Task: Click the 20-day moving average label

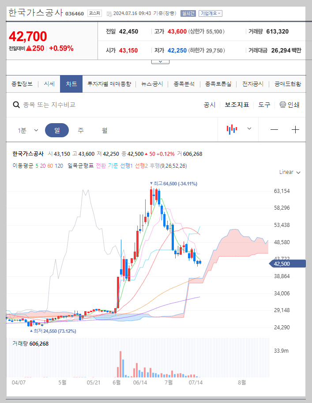Action: pyautogui.click(x=43, y=166)
